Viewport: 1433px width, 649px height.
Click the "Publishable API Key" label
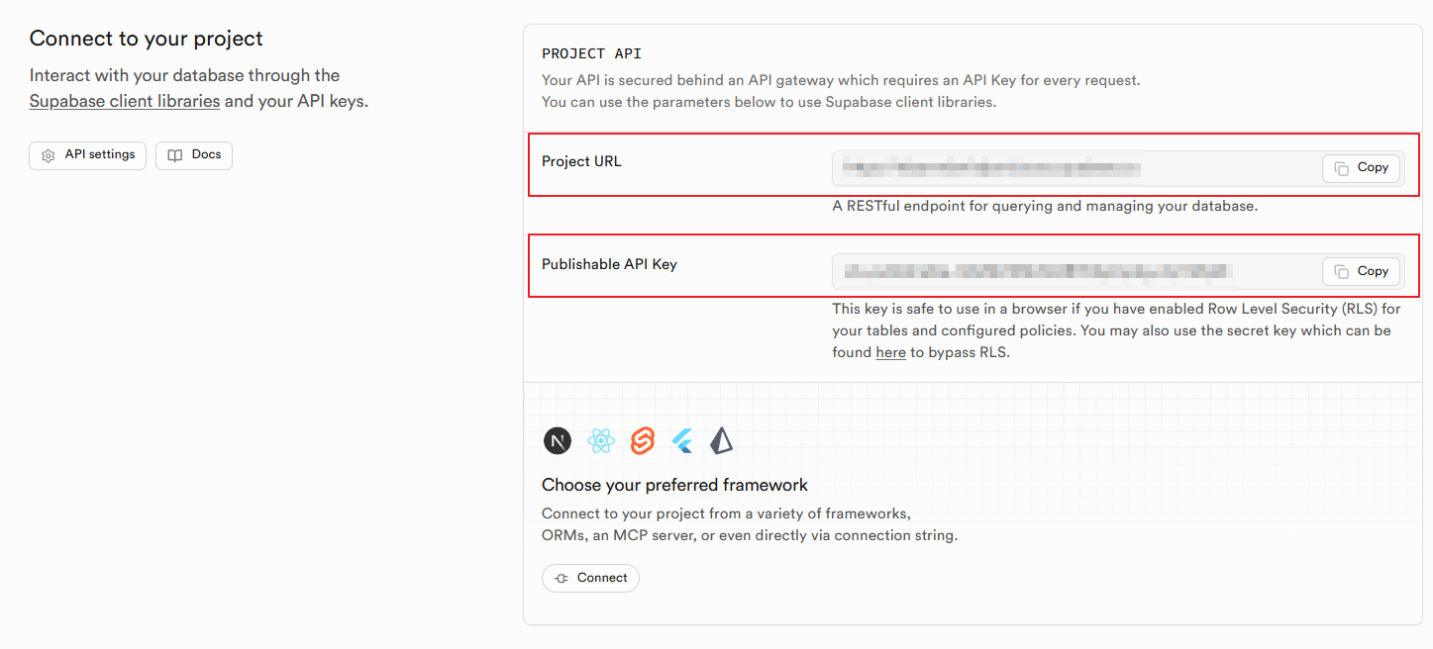[609, 264]
